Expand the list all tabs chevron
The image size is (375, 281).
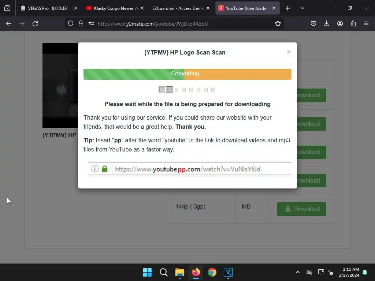click(302, 8)
